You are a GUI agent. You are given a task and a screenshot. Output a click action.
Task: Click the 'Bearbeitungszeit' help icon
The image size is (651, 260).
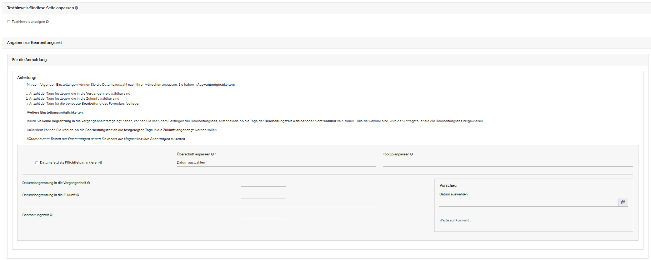pyautogui.click(x=51, y=215)
